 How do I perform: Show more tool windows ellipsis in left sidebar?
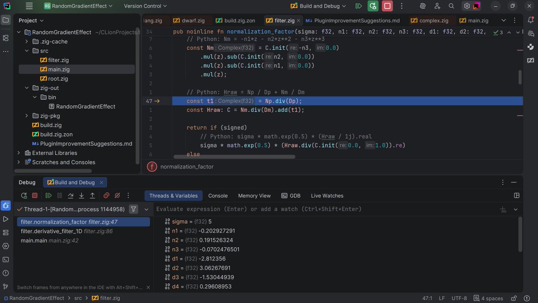pos(6,51)
